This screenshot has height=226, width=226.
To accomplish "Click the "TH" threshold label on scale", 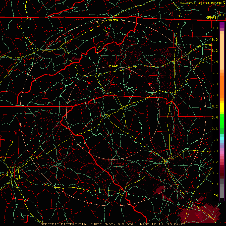I will [216, 196].
